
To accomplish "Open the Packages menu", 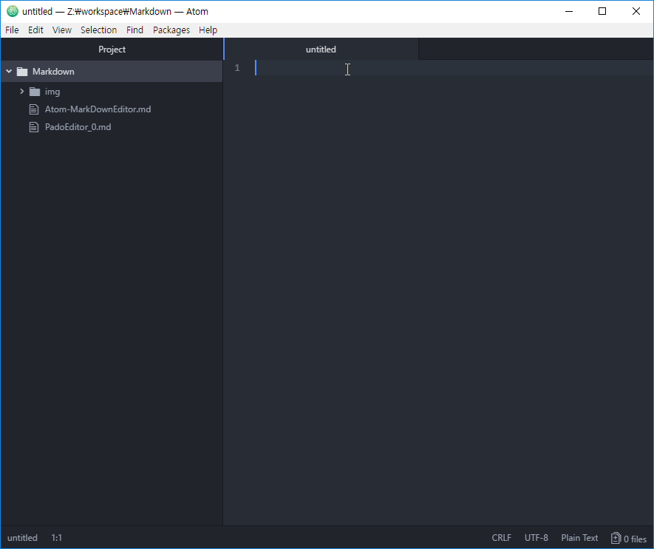I will point(171,30).
